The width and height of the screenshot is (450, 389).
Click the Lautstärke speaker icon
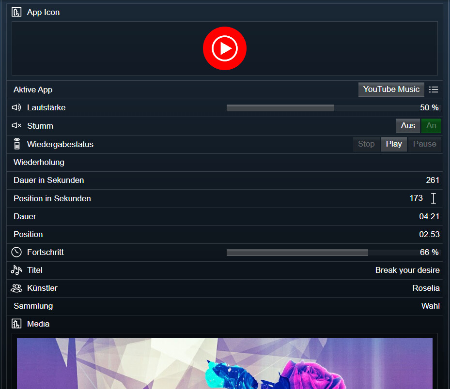16,107
